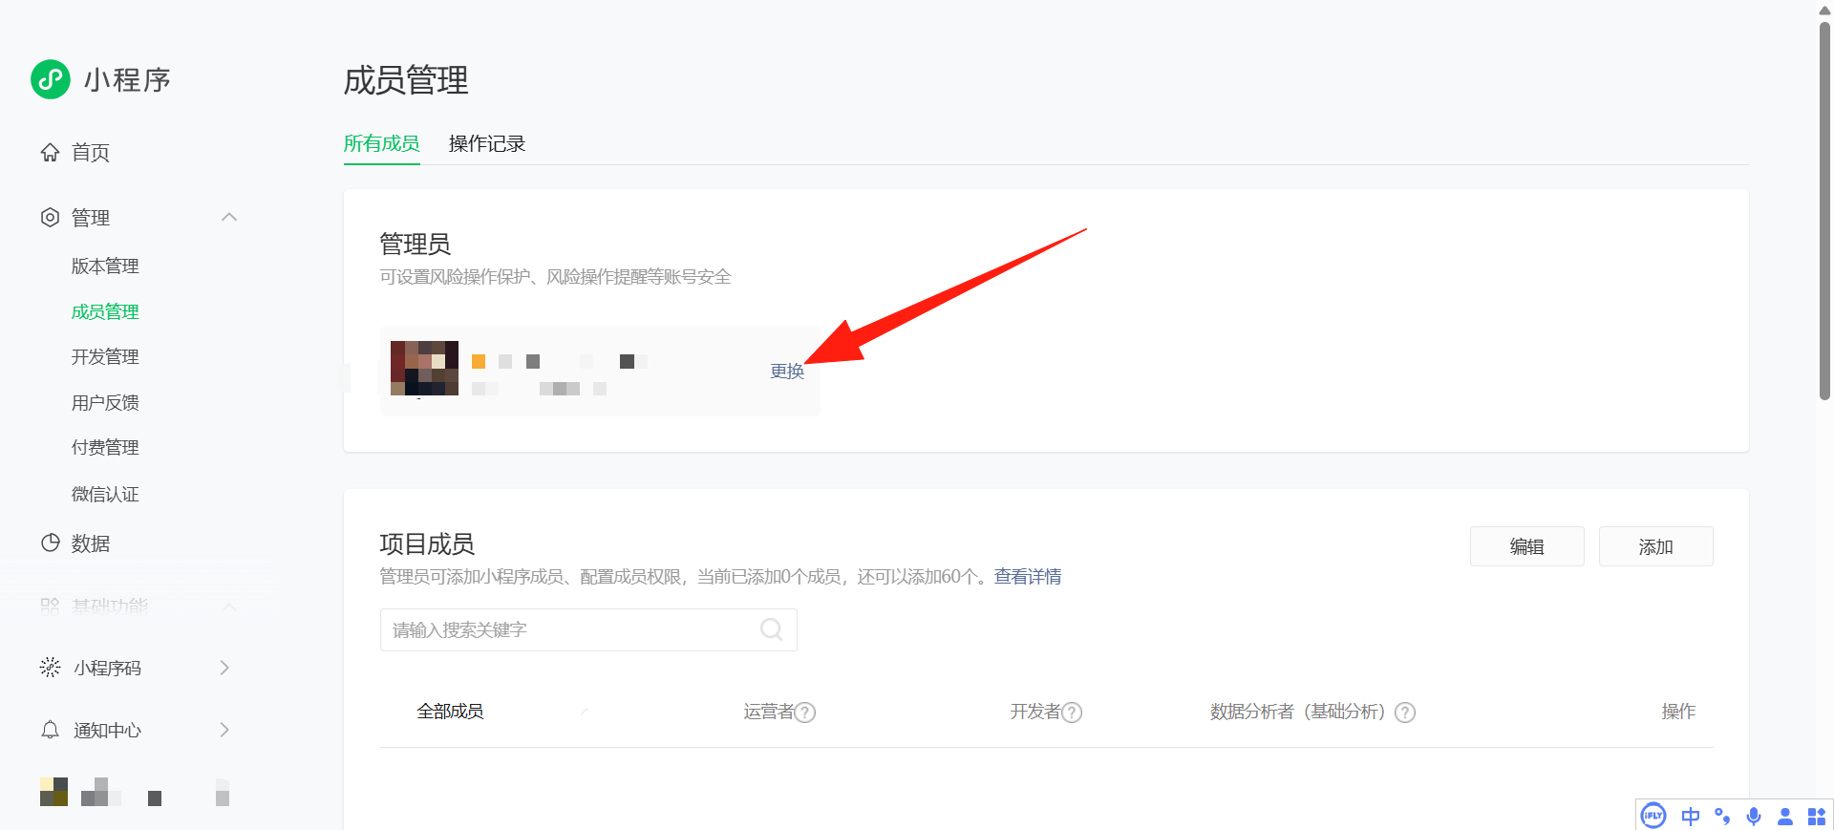Click help icon next to 运营者

tap(805, 713)
